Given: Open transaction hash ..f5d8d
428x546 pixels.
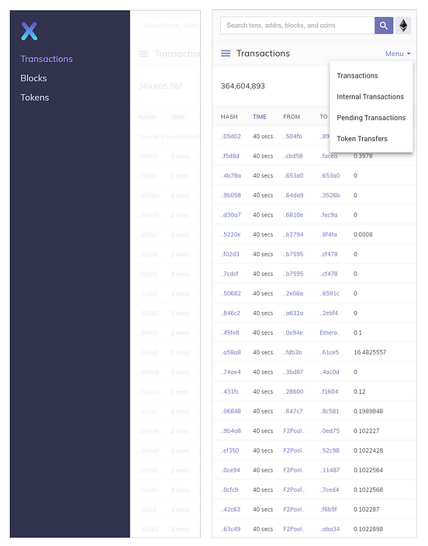Looking at the screenshot, I should pos(230,156).
